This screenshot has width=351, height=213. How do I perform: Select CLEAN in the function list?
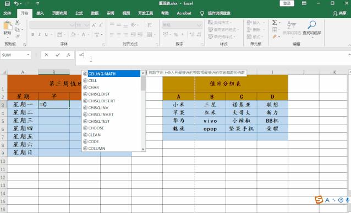pyautogui.click(x=112, y=135)
